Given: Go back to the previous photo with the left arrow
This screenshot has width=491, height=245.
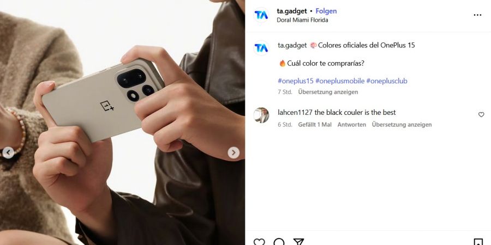Looking at the screenshot, I should coord(8,153).
